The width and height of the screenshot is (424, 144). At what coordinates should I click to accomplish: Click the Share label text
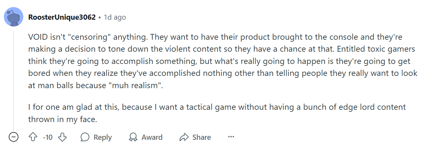(x=202, y=137)
